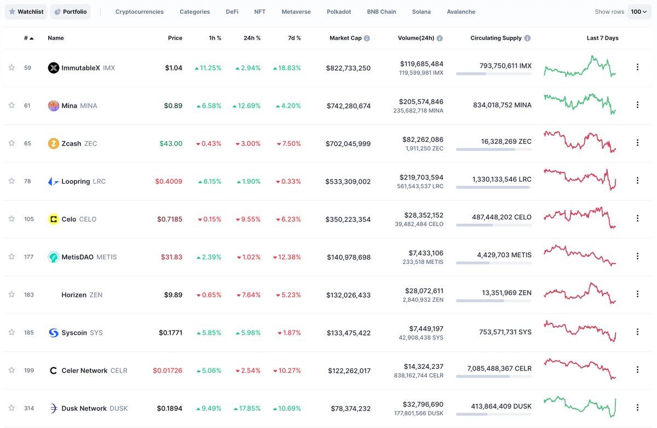Sort by 7d % column header
Image resolution: width=657 pixels, height=428 pixels.
[295, 38]
